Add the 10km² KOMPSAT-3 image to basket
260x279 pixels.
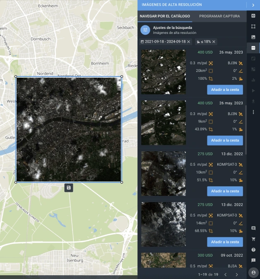[x=225, y=191]
